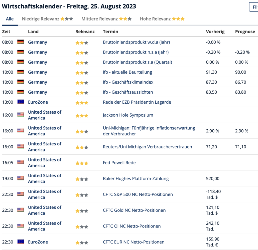258x250 pixels.
Task: Click EU flag in CFTC EUR row
Action: (x=21, y=242)
